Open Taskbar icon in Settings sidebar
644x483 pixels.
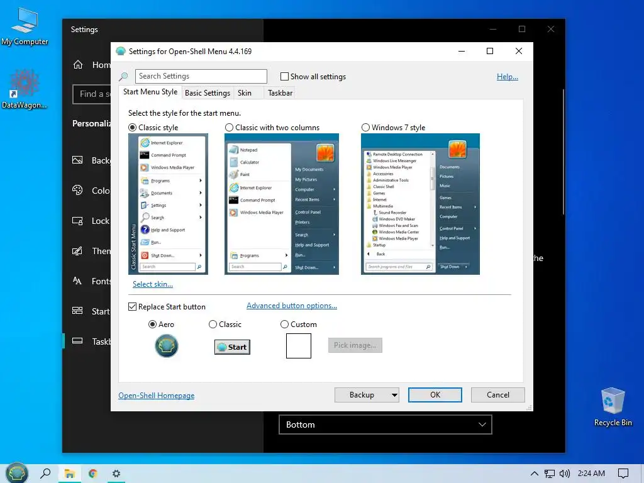click(77, 341)
